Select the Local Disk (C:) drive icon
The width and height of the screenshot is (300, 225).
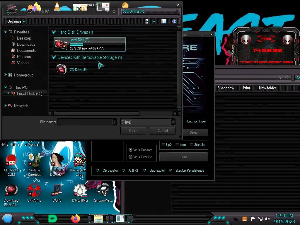click(61, 45)
